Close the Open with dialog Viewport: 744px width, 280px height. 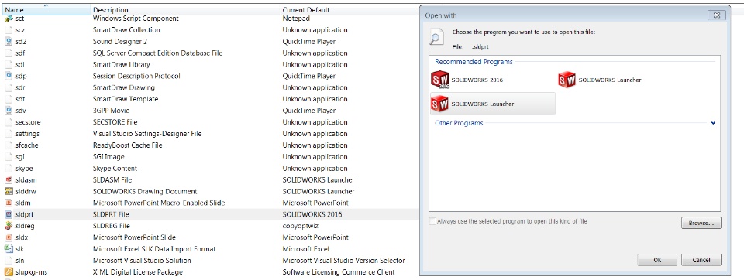pyautogui.click(x=717, y=15)
